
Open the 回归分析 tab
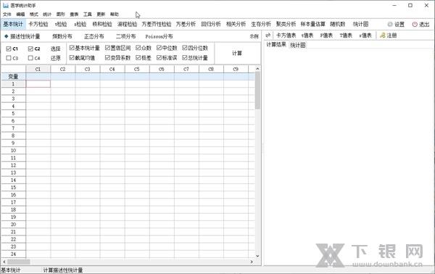click(x=211, y=24)
